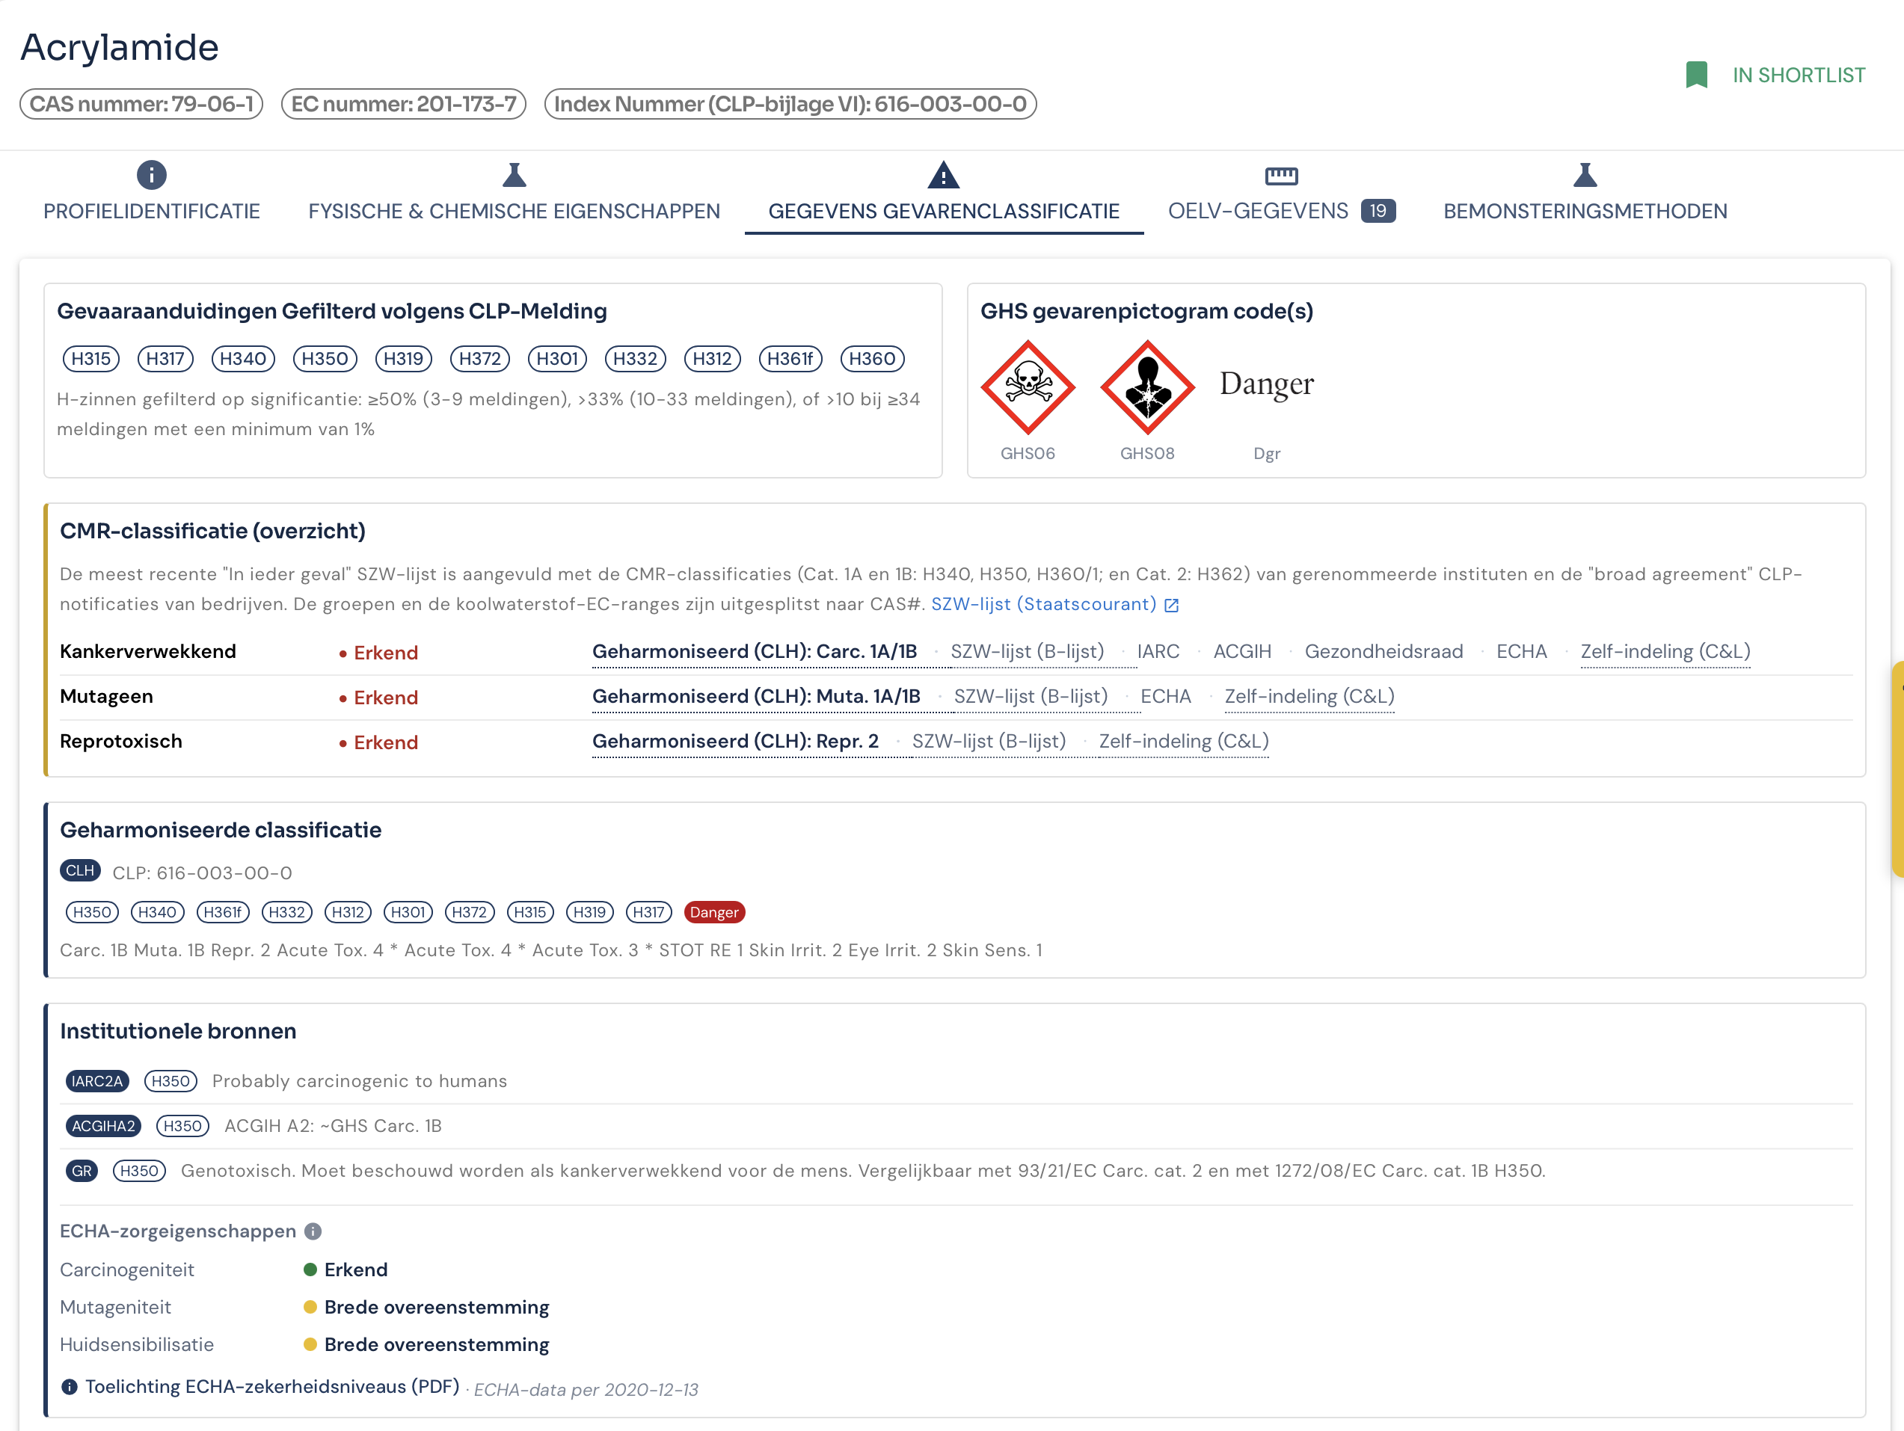The image size is (1904, 1431).
Task: Click info icon before Toelichting ECHA-zekerheidsniveaus
Action: (x=70, y=1386)
